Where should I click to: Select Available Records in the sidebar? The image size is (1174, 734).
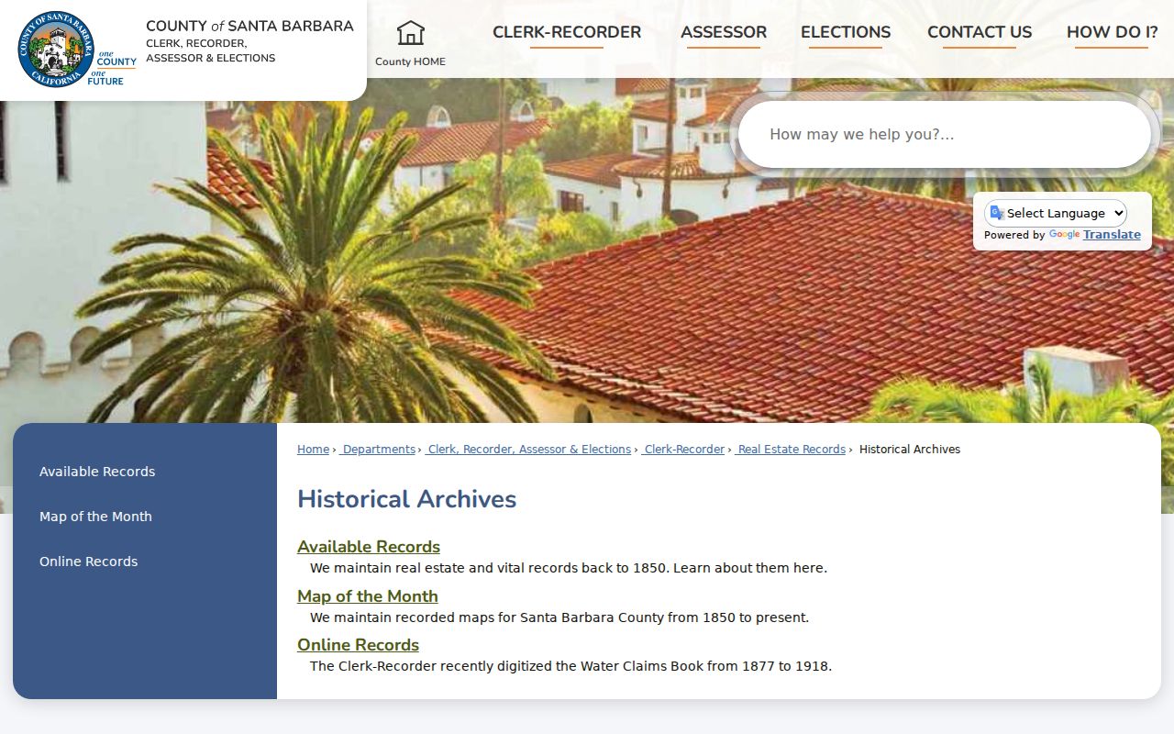click(97, 472)
